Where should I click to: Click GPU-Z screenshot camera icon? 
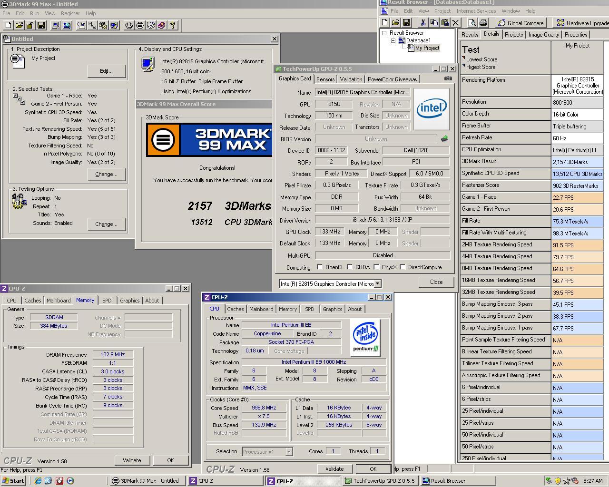(x=448, y=78)
